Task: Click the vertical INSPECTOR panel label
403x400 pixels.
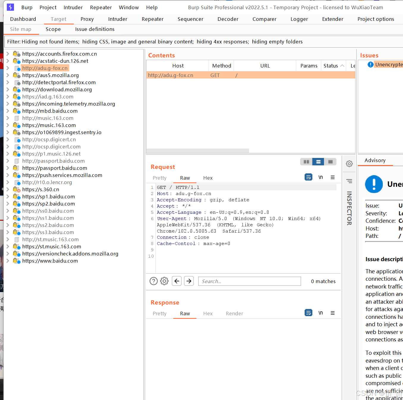Action: click(x=349, y=208)
